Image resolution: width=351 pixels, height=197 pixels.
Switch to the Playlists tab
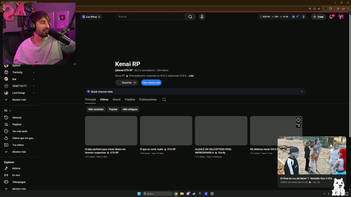pyautogui.click(x=130, y=100)
